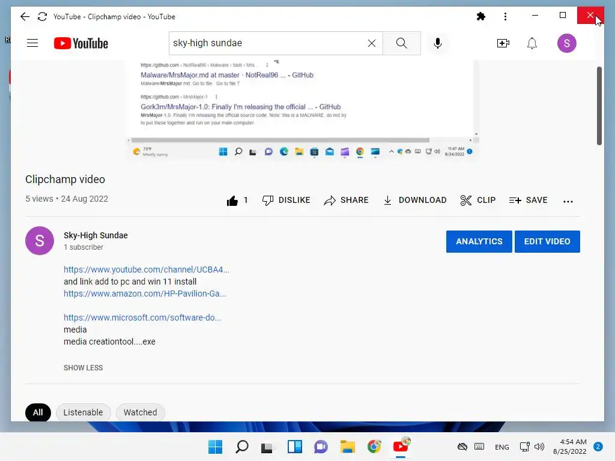Open account avatar menu in header

(x=567, y=43)
